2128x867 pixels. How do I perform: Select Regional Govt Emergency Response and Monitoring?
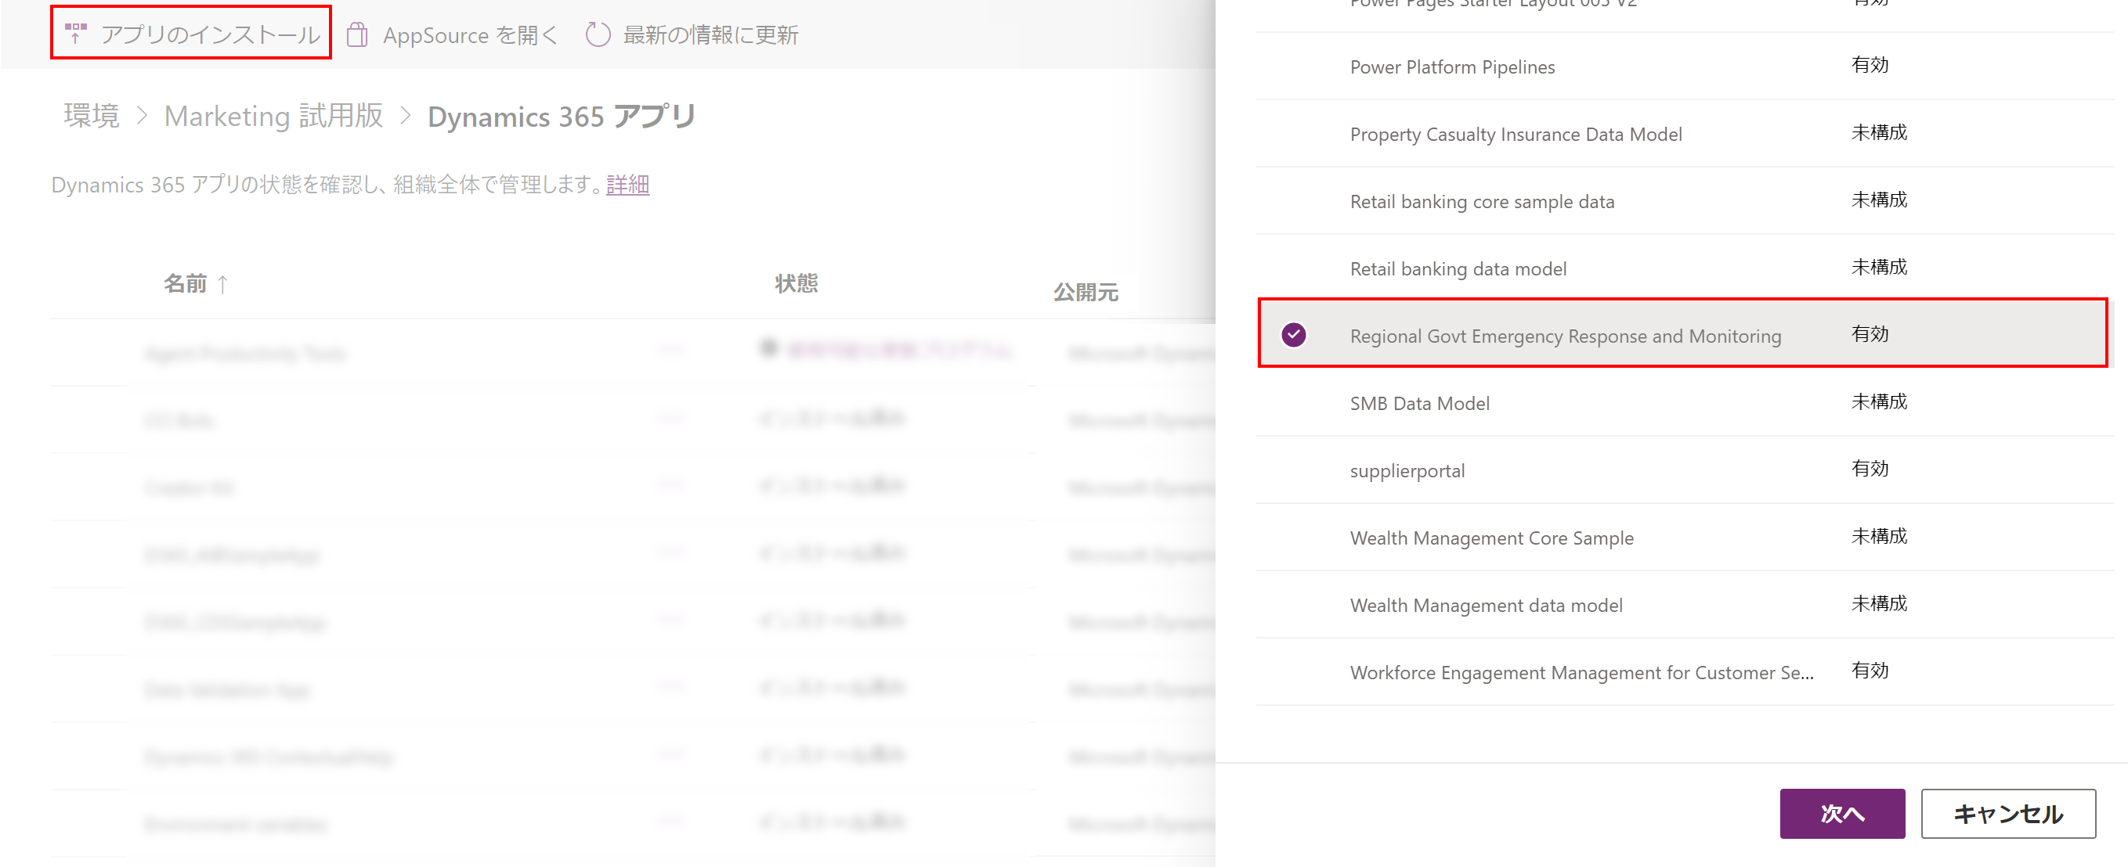[1684, 334]
